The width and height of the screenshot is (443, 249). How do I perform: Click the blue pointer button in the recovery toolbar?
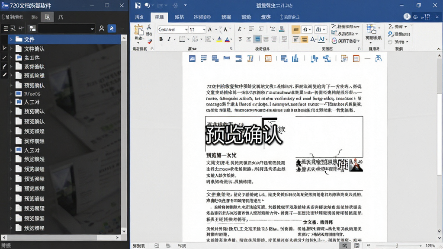(112, 28)
